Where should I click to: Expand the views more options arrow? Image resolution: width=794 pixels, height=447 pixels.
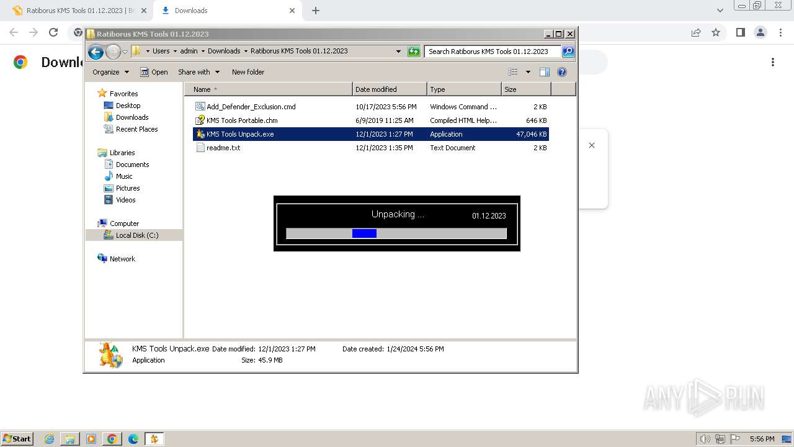click(528, 72)
